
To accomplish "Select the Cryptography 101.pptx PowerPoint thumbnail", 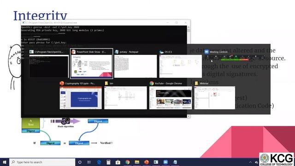I will tap(81, 98).
